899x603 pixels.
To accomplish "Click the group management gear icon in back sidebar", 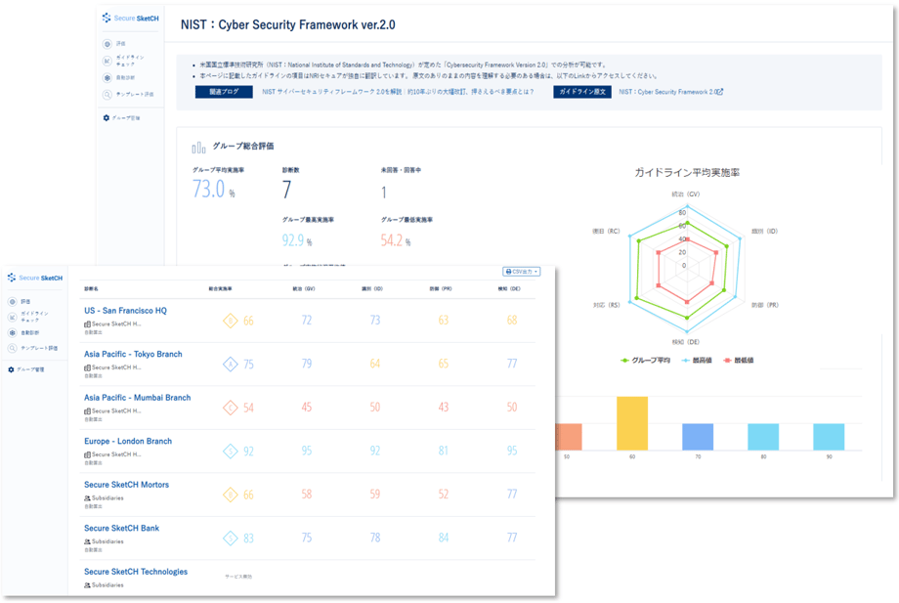I will click(107, 117).
